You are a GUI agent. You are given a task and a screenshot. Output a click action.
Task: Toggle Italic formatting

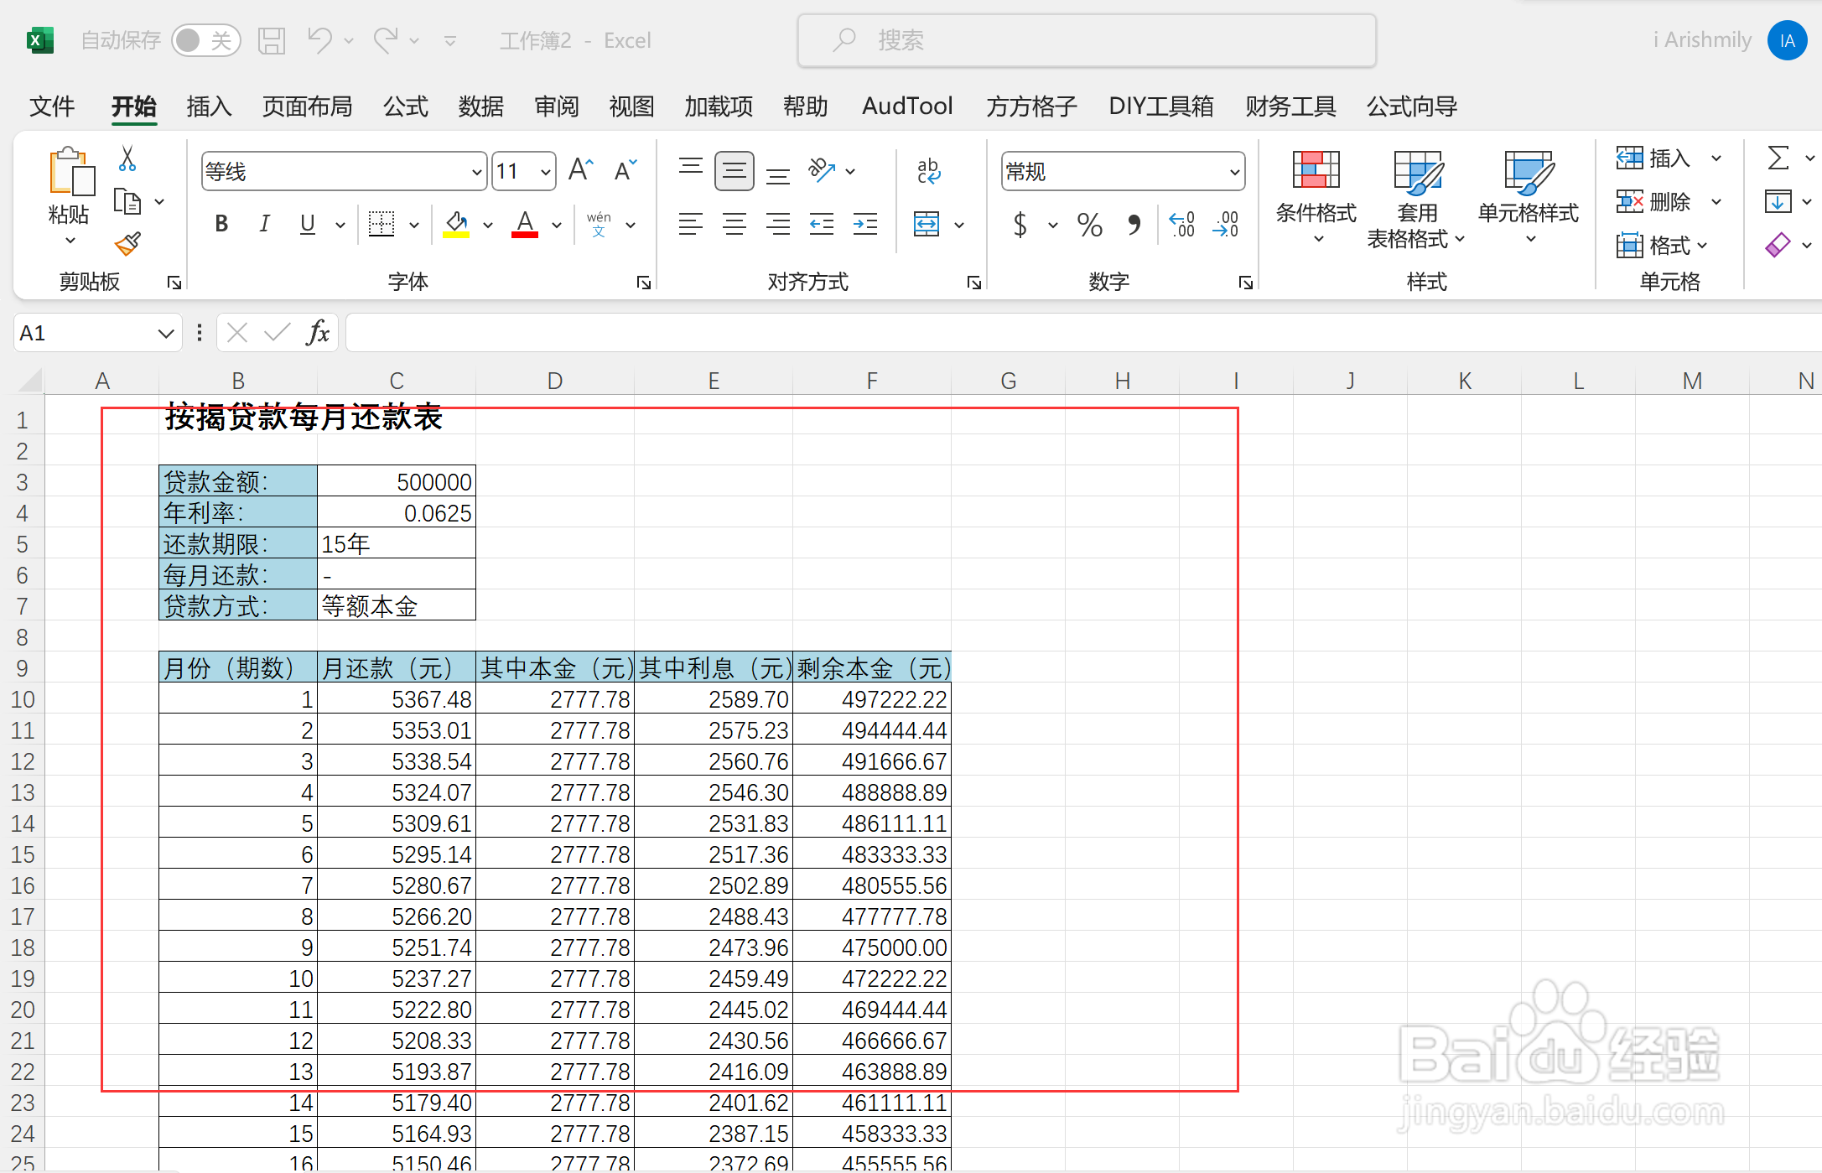(265, 224)
